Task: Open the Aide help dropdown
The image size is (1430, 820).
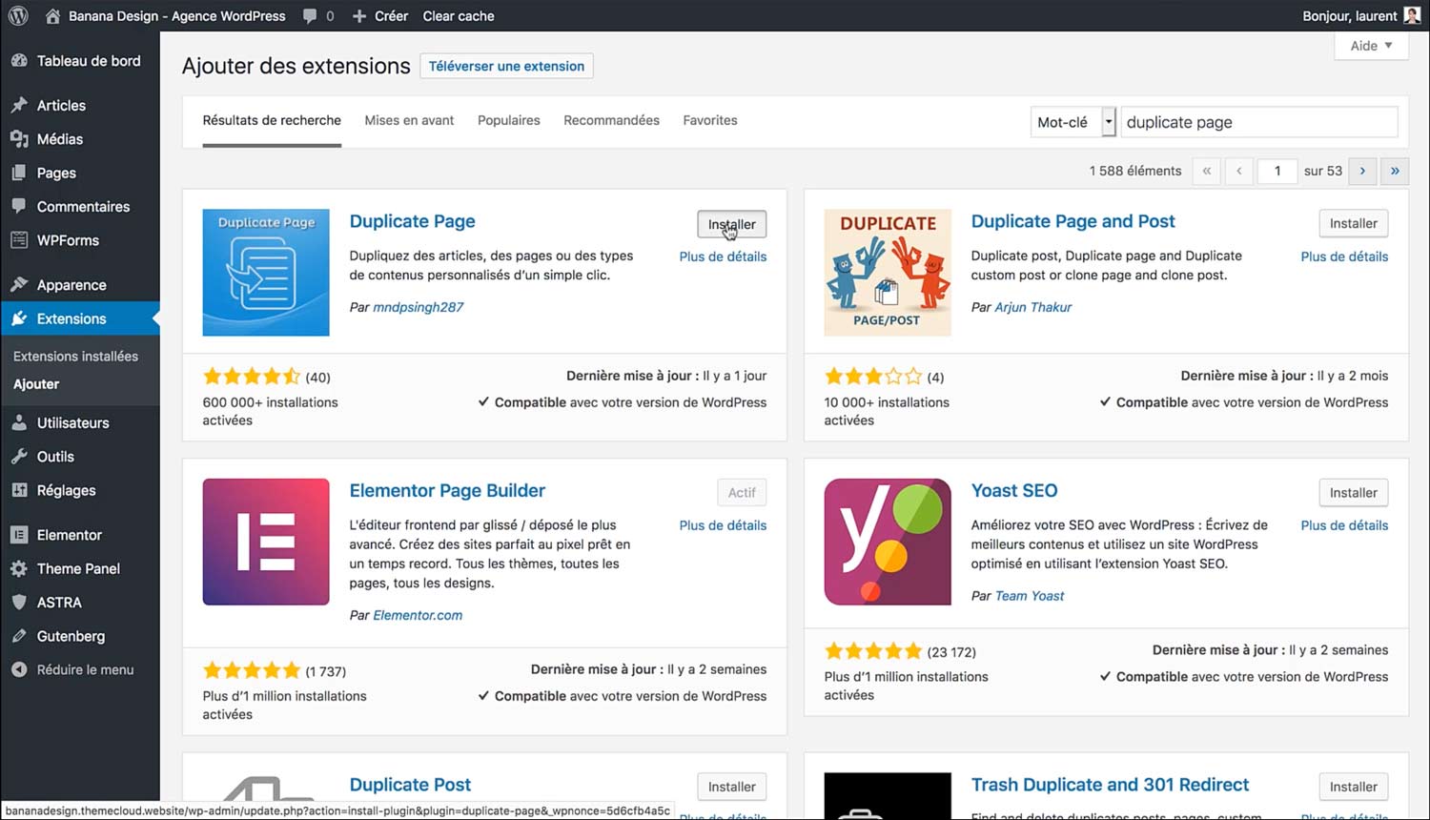Action: [1371, 46]
